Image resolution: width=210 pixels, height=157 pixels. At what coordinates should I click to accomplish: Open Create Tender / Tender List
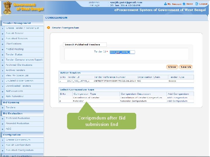pos(22,28)
